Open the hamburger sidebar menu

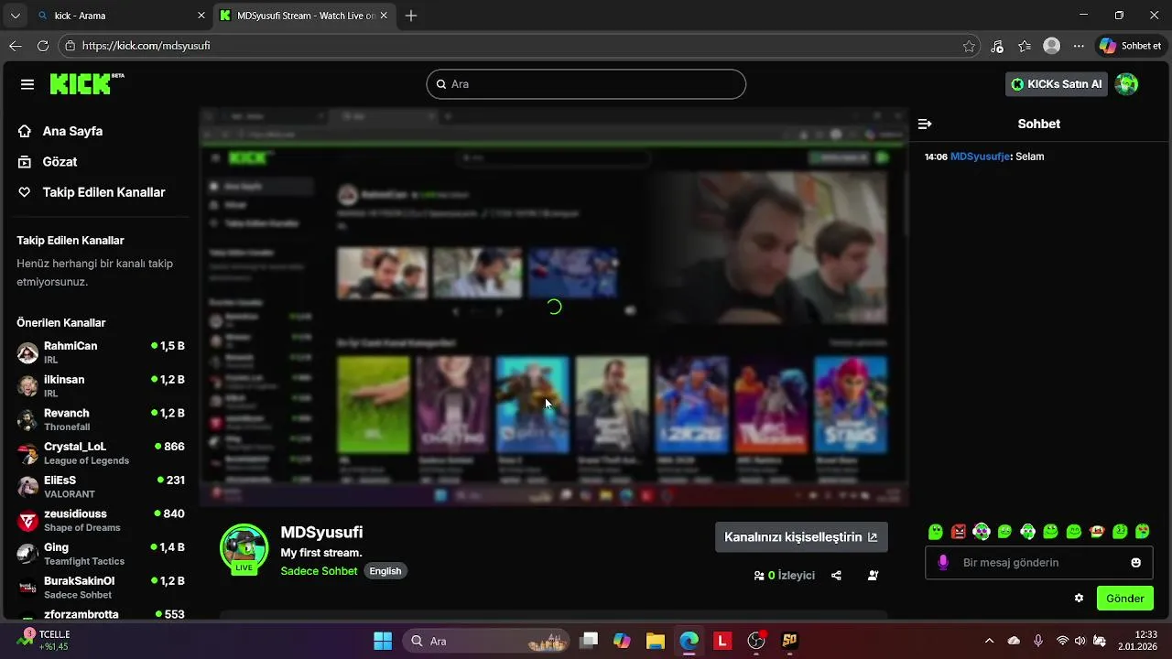[27, 84]
